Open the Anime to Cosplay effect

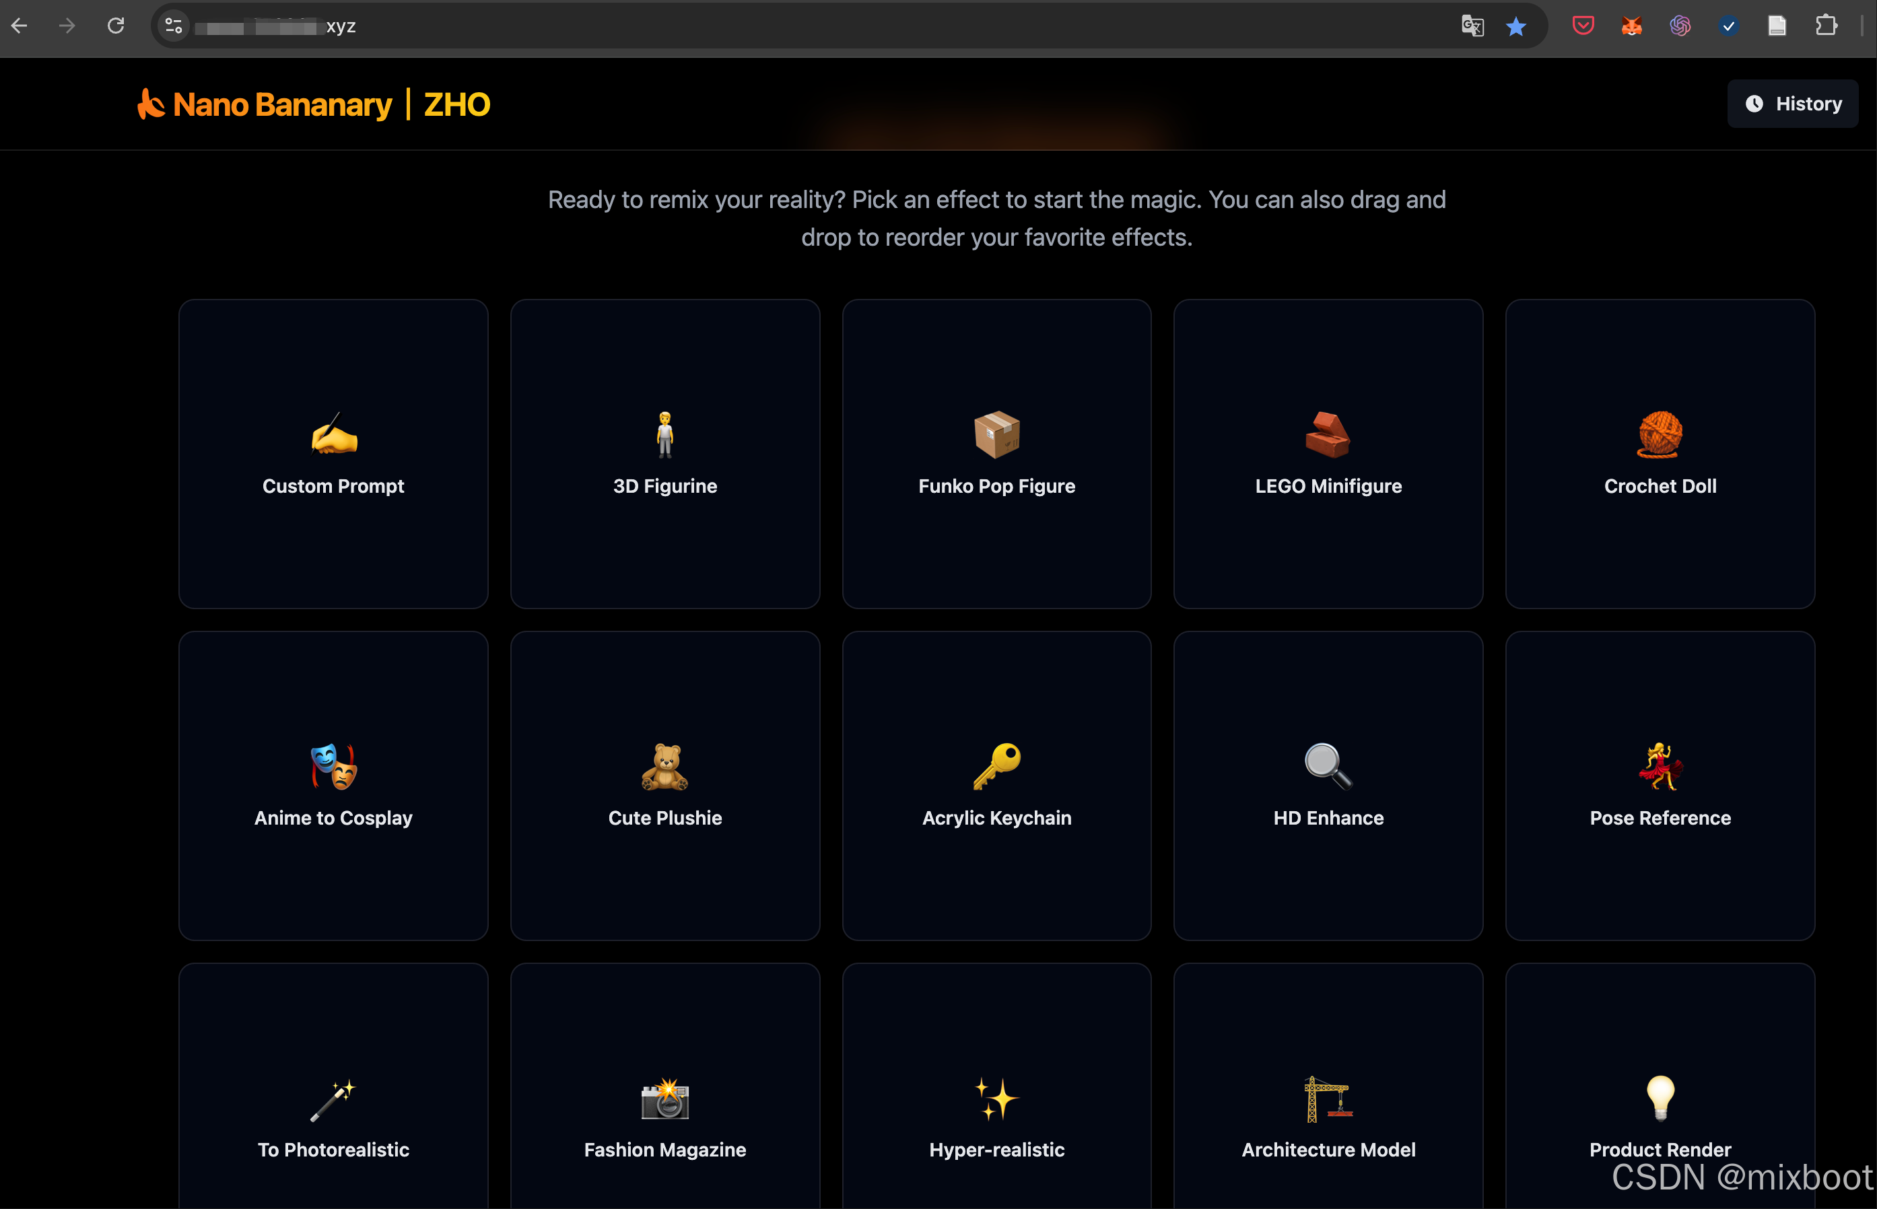coord(333,786)
